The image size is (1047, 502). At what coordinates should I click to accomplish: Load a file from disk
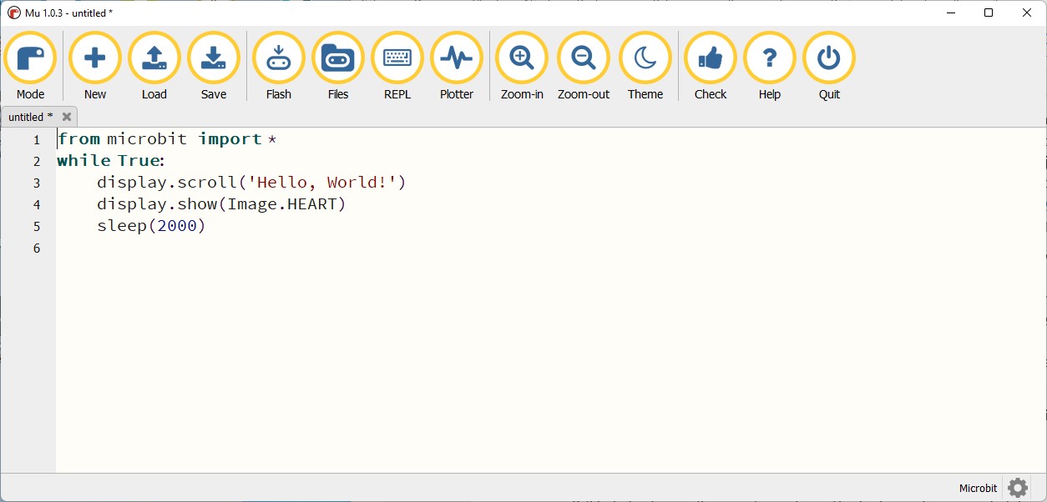click(154, 66)
